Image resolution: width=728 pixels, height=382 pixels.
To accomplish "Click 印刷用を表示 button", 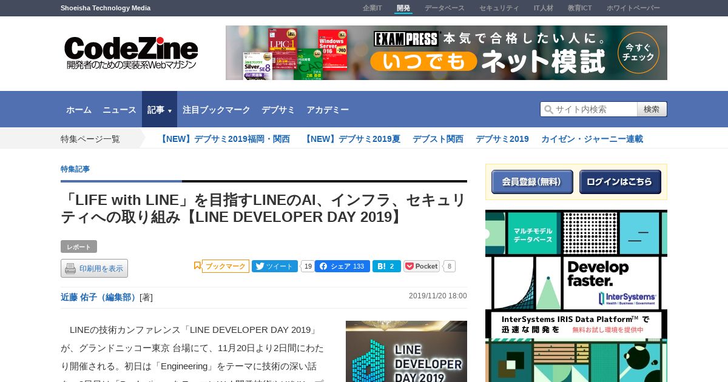I will 94,269.
